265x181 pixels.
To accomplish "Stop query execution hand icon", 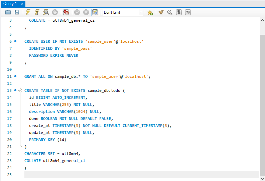I will (x=55, y=12).
